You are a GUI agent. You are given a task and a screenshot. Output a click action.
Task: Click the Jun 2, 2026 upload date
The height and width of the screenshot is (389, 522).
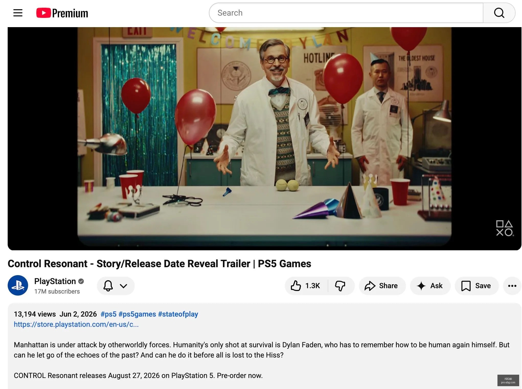click(78, 314)
